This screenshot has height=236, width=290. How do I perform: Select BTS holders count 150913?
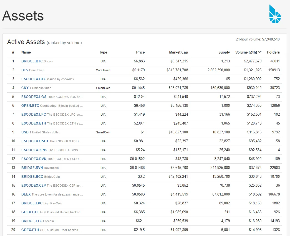click(x=274, y=70)
